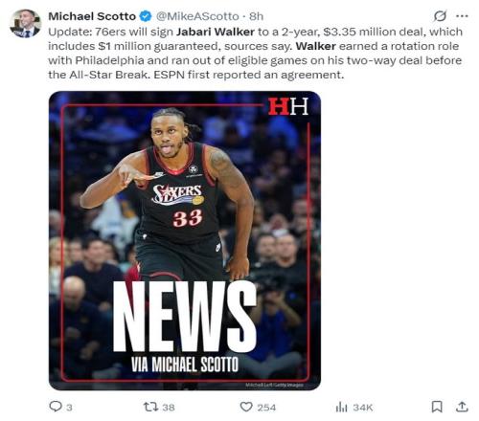Click the tweet text mentioning Jabari Walker
Image resolution: width=479 pixels, height=421 pixels.
(255, 54)
